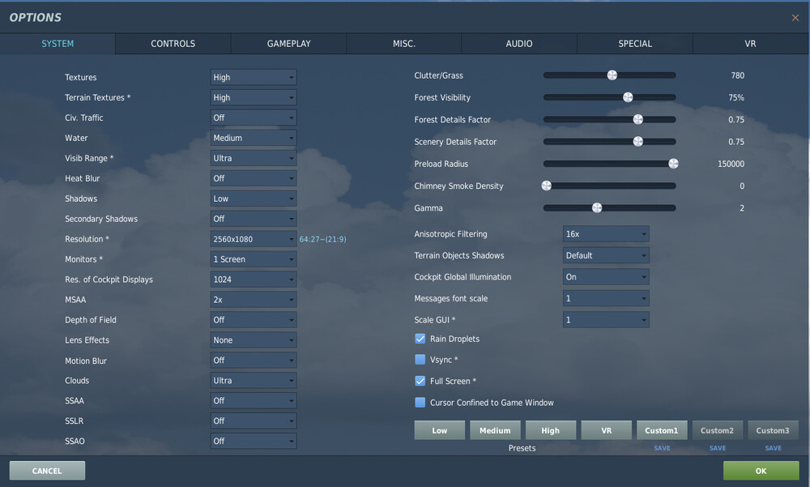The width and height of the screenshot is (810, 487).
Task: Save the Custom2 preset
Action: click(x=717, y=447)
